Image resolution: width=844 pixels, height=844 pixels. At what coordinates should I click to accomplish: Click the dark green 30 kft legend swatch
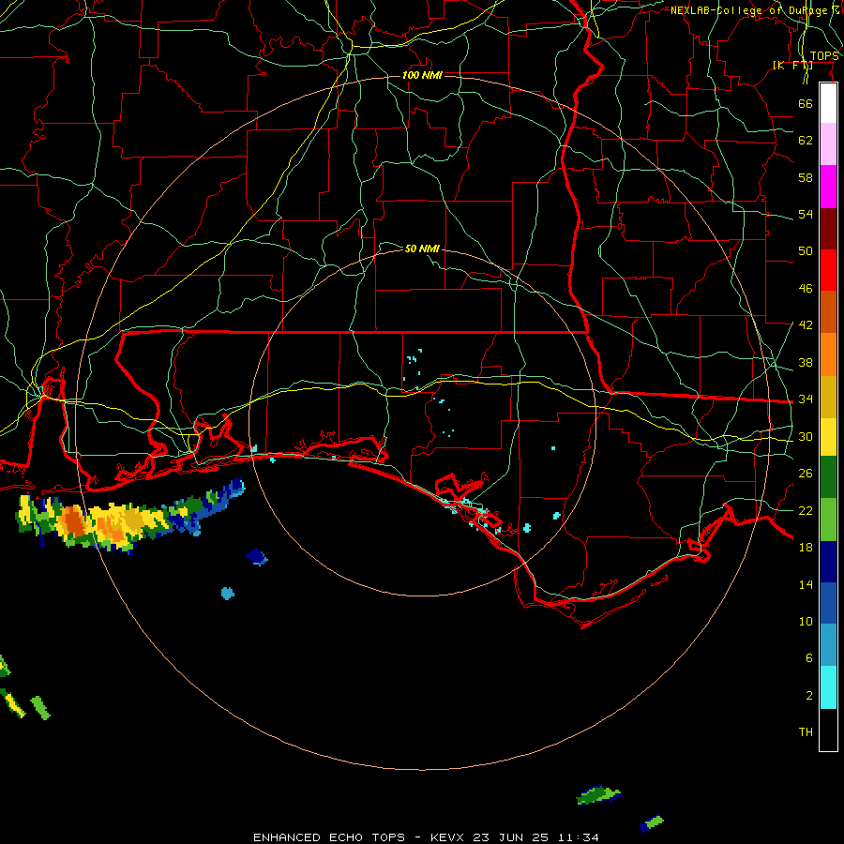[828, 476]
